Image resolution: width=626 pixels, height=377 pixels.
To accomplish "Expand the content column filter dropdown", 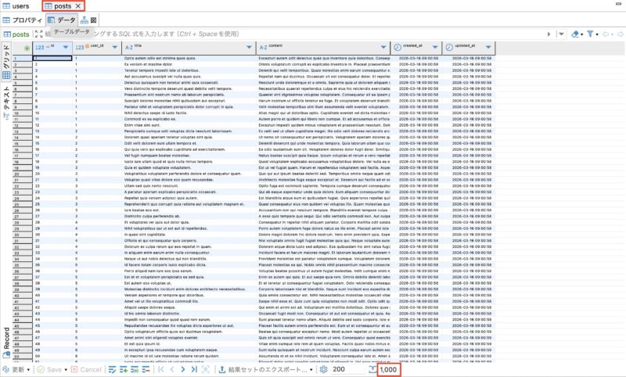I will pos(383,48).
